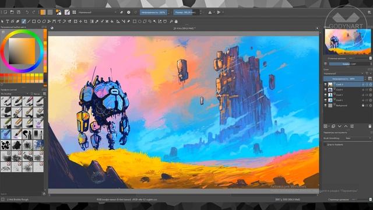Select the Move tool cross icon

coord(80,22)
